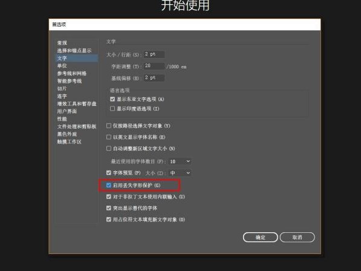Click the 大小/行距 value field
The height and width of the screenshot is (271, 361).
154,54
